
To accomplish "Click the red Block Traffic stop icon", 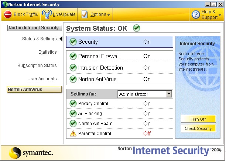I will (7, 14).
